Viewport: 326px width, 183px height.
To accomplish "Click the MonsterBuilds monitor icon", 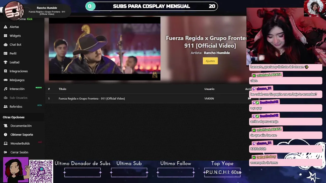I will [x=6, y=143].
